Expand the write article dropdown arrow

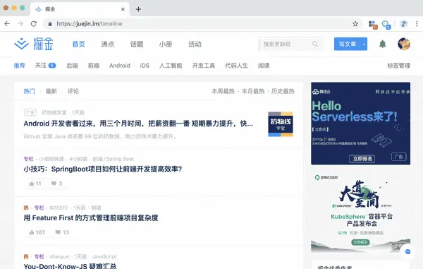coord(364,44)
